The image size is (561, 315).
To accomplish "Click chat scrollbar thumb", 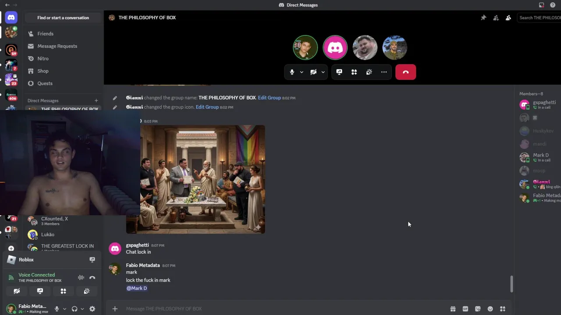I will [511, 284].
